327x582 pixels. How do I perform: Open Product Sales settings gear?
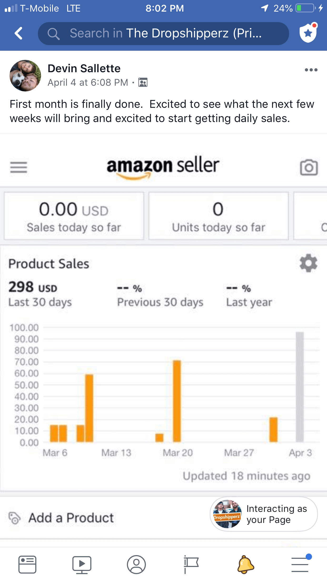[x=308, y=263]
